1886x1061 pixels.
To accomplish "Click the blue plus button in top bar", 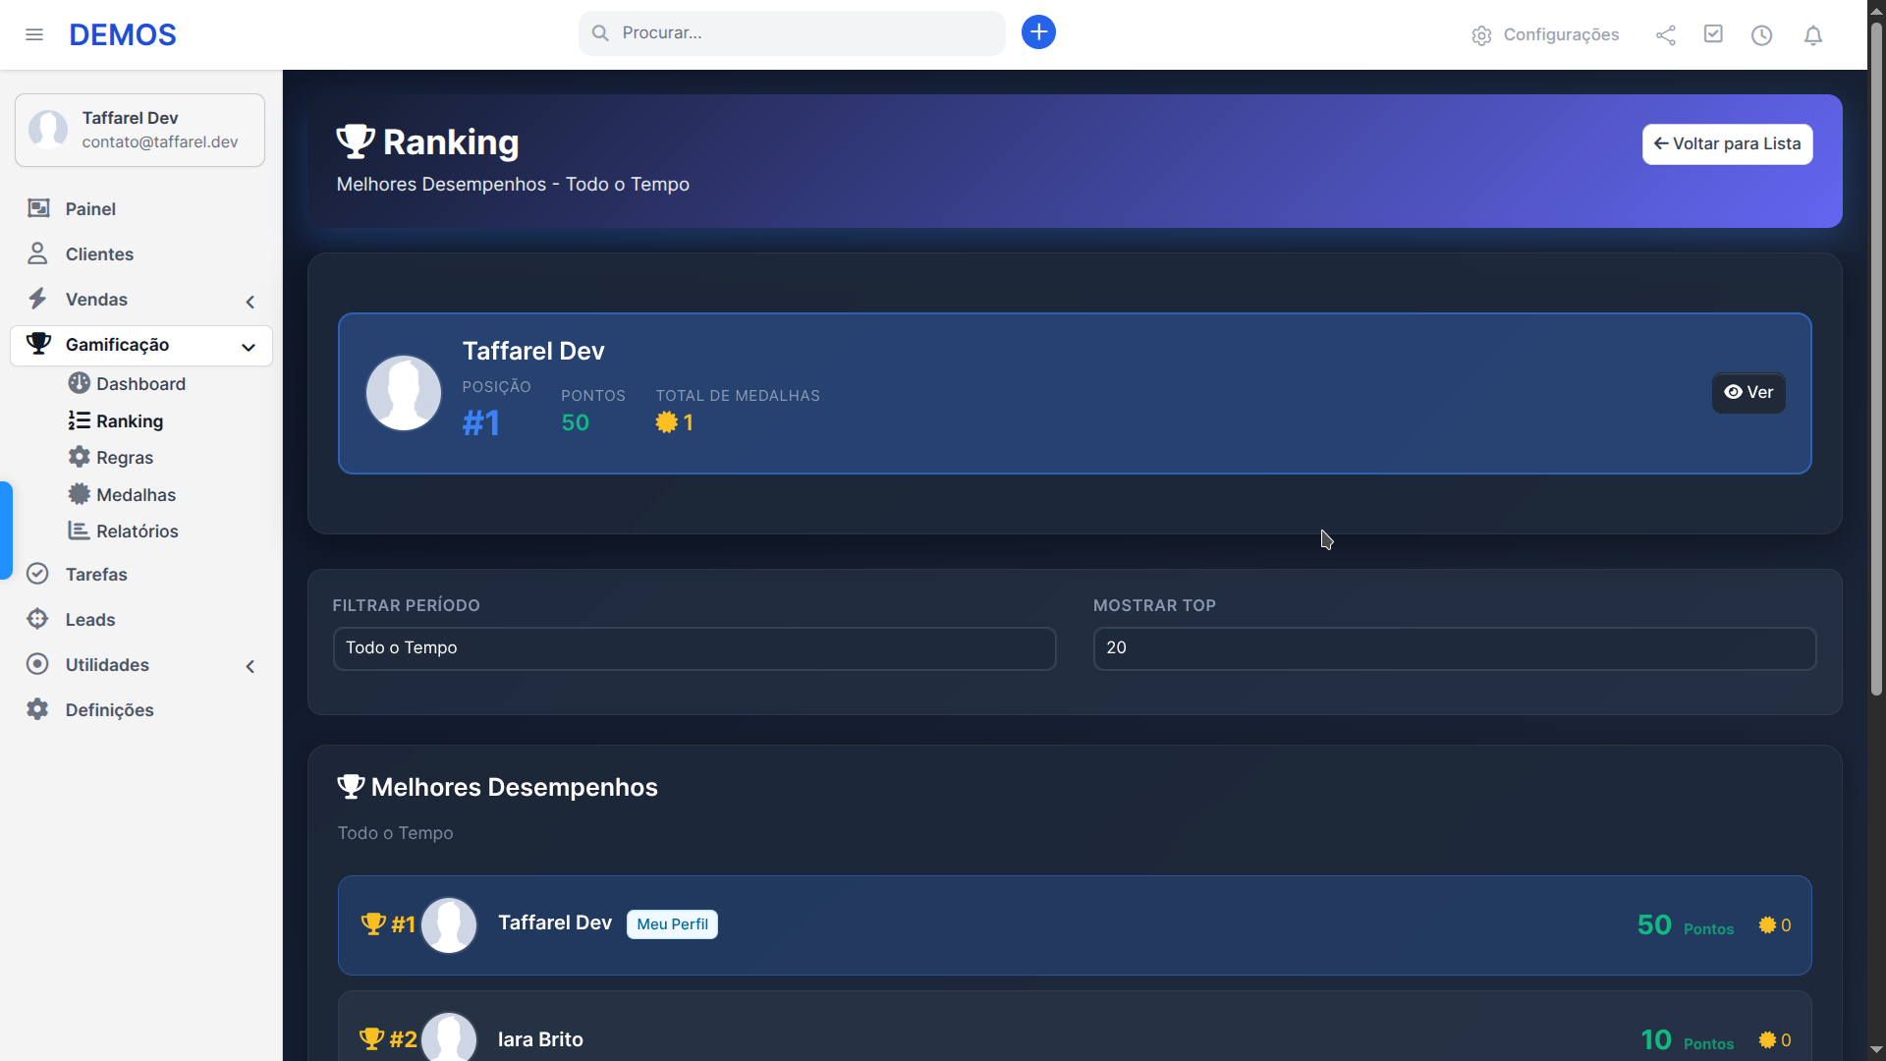I will 1038,31.
